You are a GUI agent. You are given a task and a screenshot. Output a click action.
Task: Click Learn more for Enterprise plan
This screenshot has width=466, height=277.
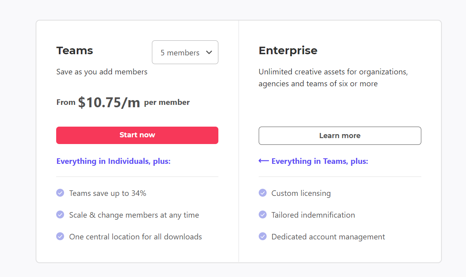coord(340,136)
